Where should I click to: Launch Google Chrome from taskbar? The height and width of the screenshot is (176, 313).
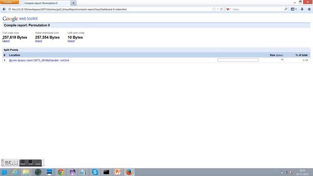61,172
